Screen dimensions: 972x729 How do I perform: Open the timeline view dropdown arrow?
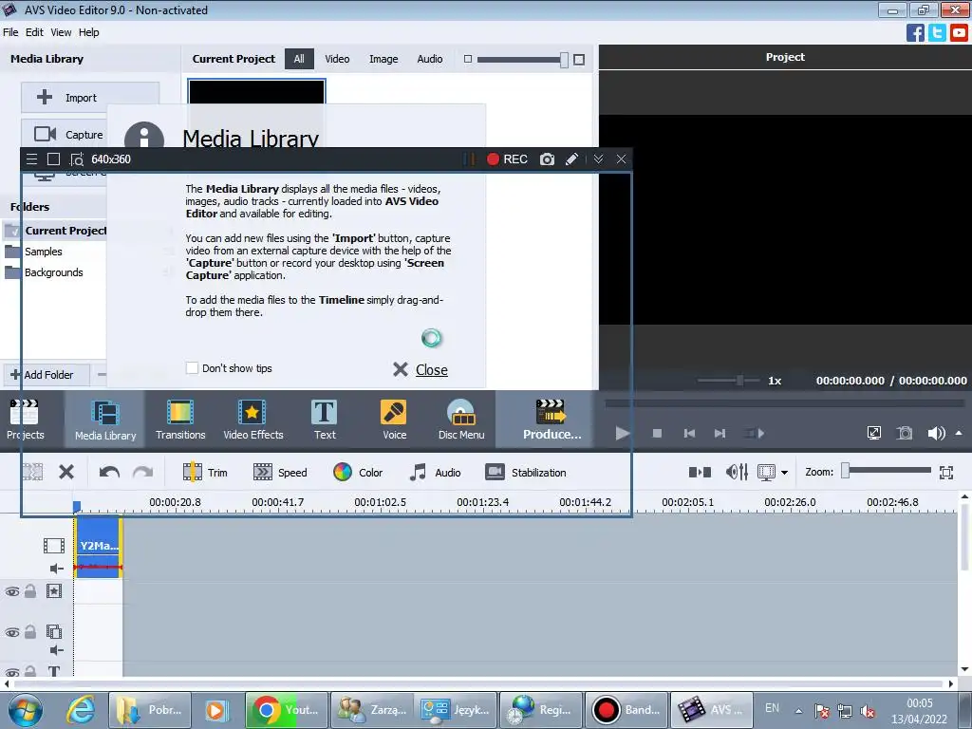click(784, 473)
